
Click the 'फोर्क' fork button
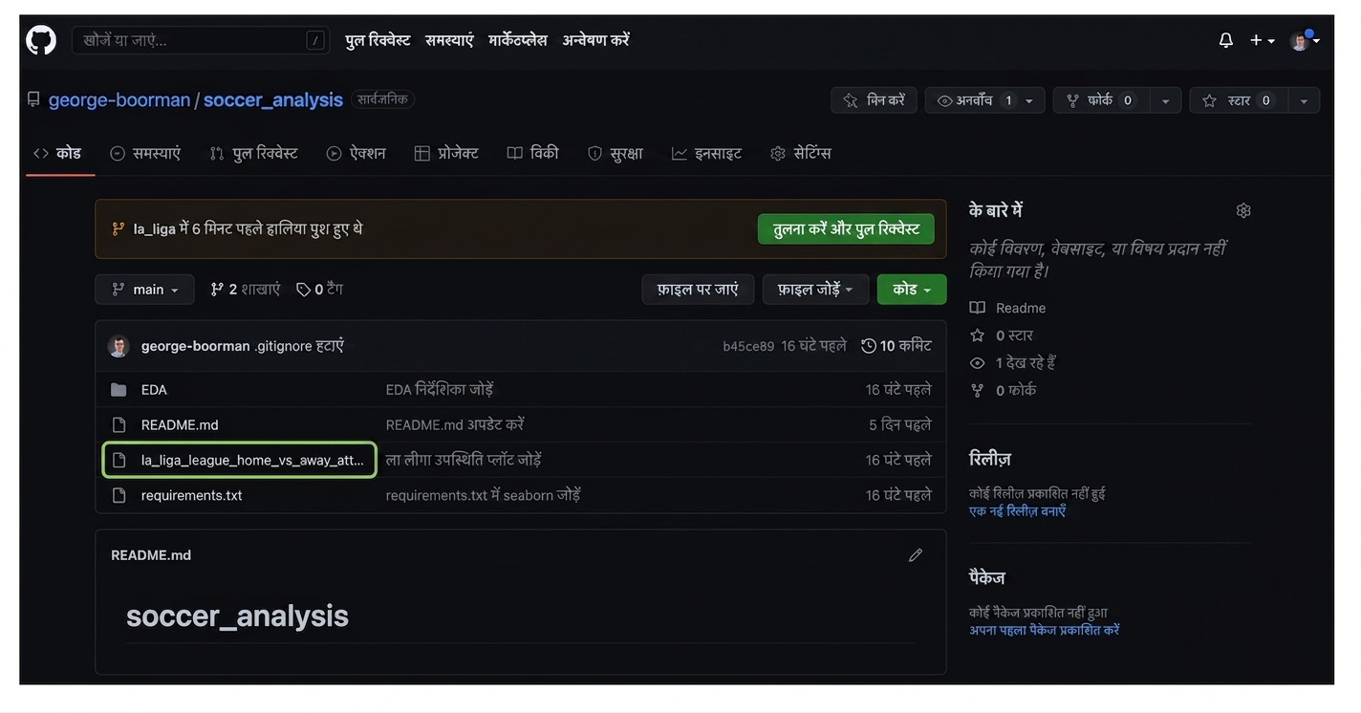[1102, 100]
